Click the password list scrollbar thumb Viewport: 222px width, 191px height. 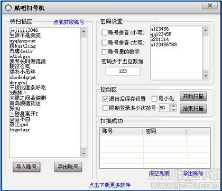(206, 53)
